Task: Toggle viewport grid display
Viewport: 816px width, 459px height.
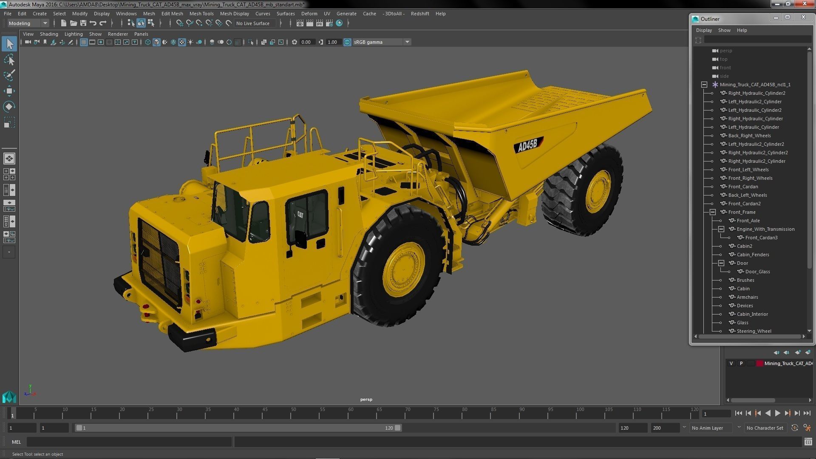Action: (83, 42)
